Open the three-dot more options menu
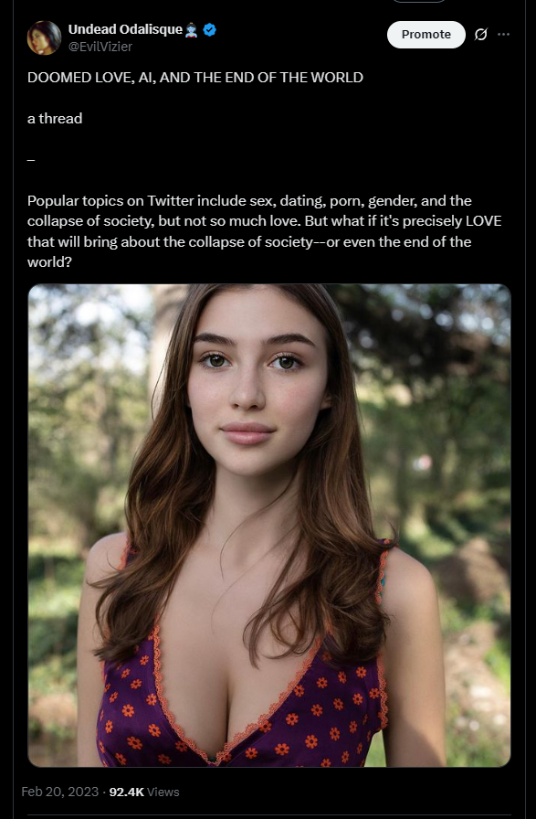536x819 pixels. (x=504, y=35)
